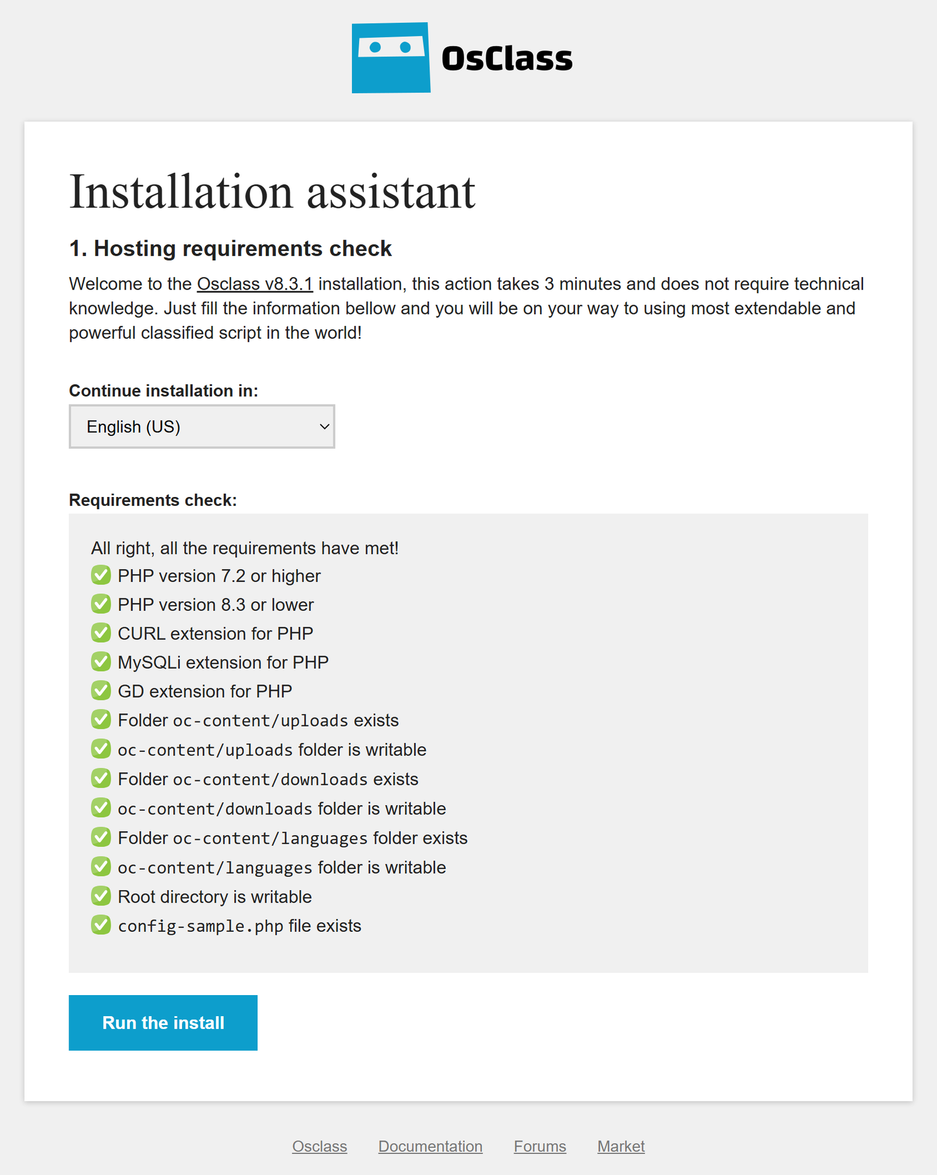Click checkmark beside PHP version 8.3 or lower
The height and width of the screenshot is (1175, 937).
point(101,604)
